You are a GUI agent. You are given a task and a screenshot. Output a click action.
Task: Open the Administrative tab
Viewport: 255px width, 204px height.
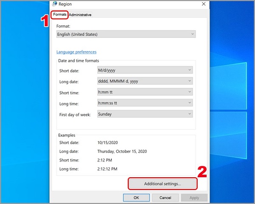coord(80,15)
